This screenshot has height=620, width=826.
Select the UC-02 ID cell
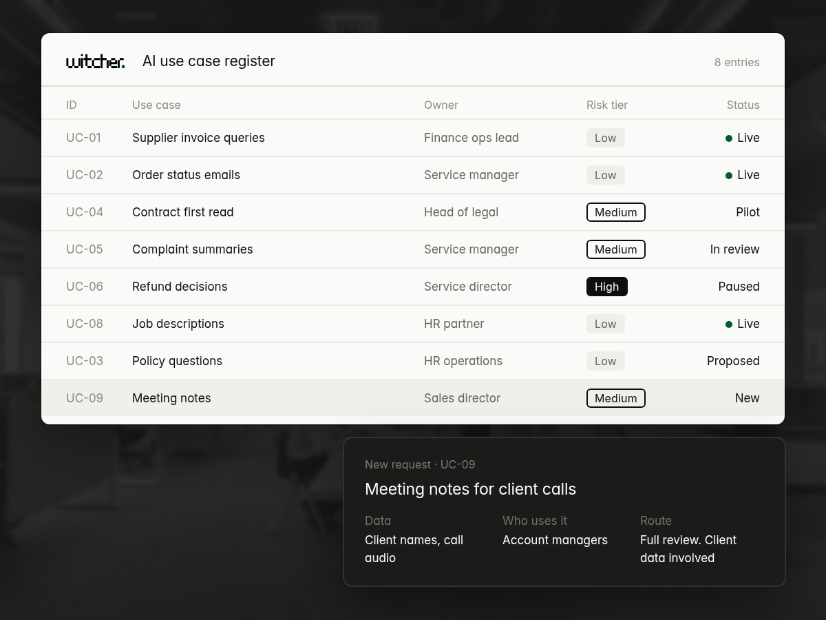click(85, 175)
